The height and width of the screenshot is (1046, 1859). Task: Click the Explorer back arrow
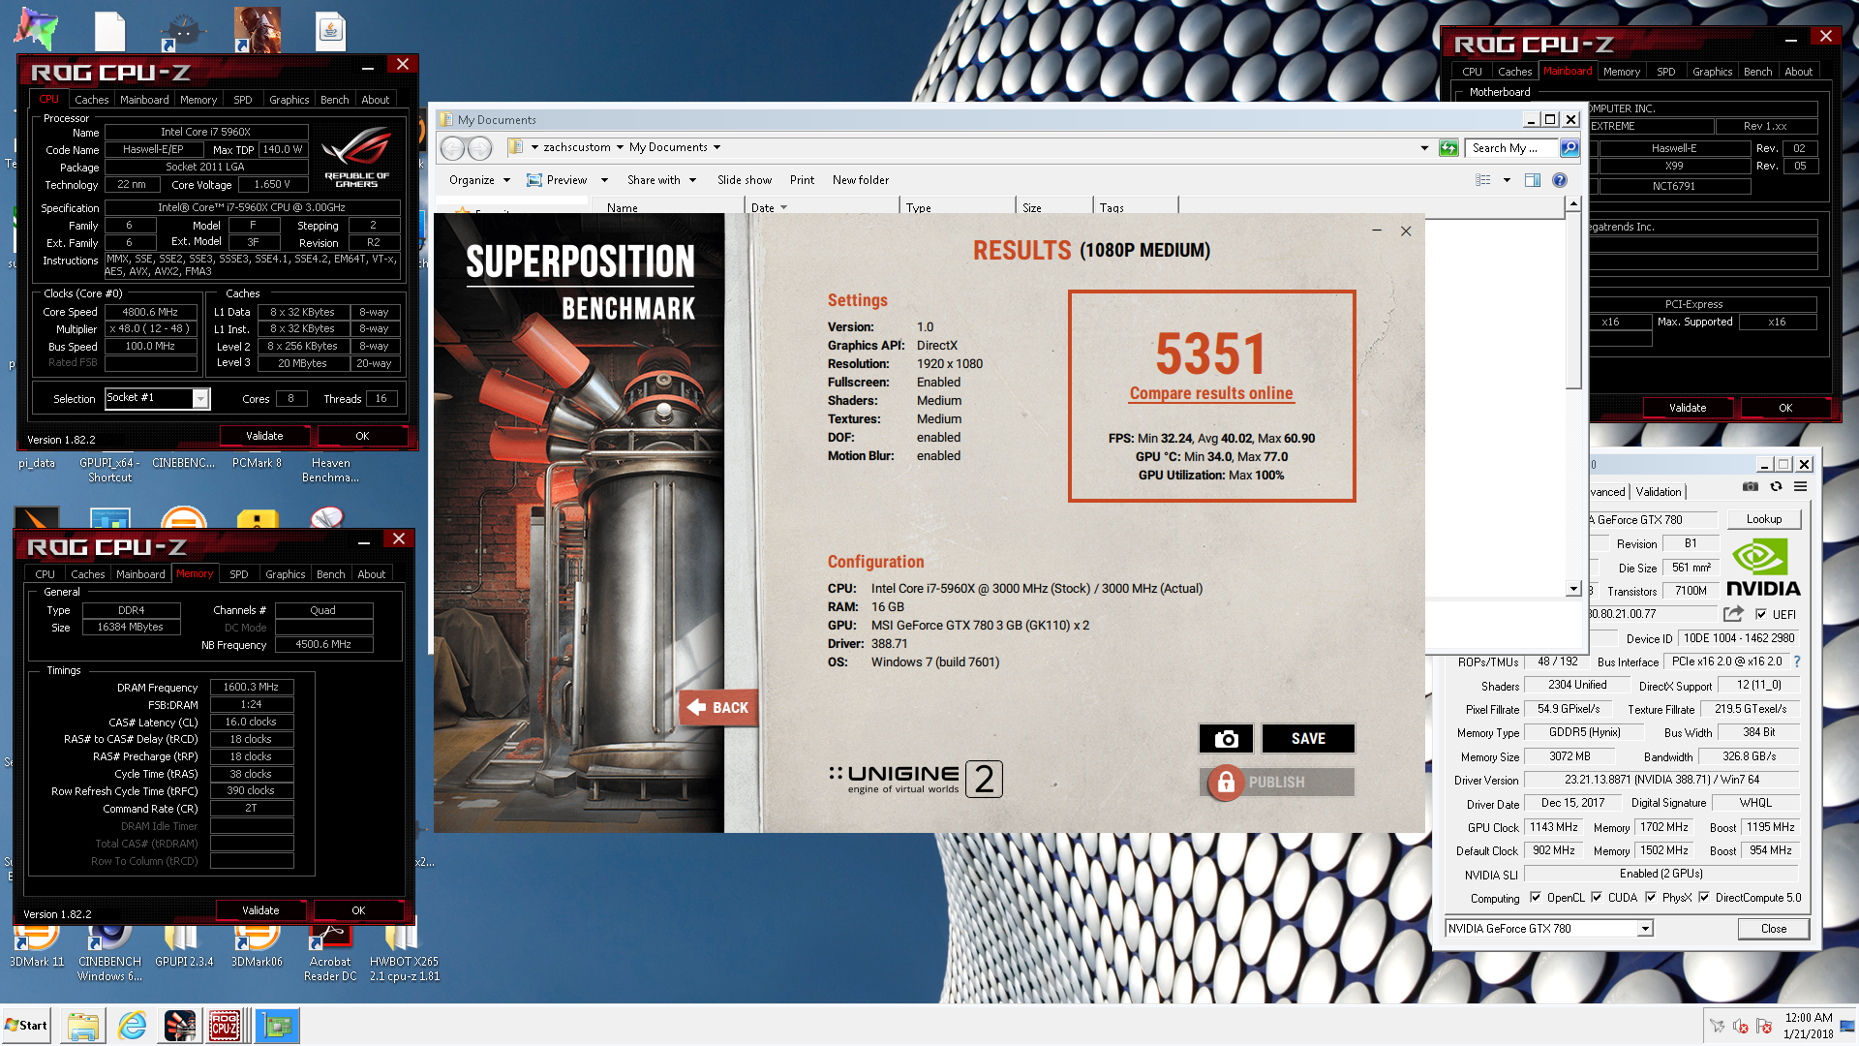tap(452, 148)
